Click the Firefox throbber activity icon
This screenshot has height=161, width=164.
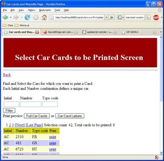160,10
